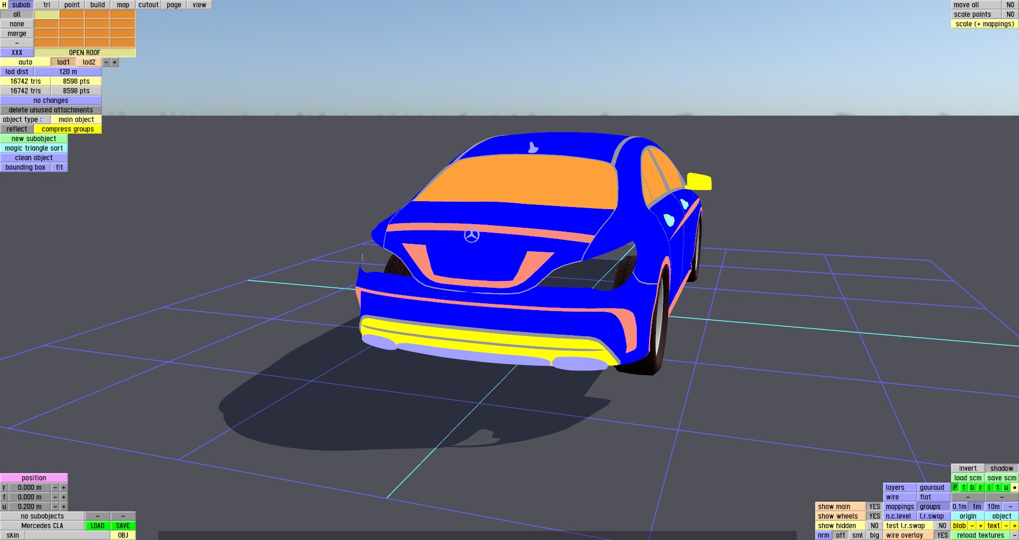The height and width of the screenshot is (540, 1019).
Task: Toggle the show wheels YES option
Action: point(875,516)
